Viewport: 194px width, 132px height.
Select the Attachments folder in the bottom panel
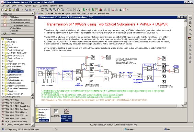(x=43, y=109)
